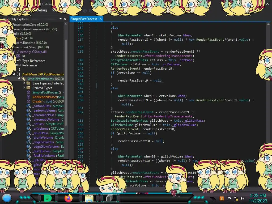Viewport: 272px width, 204px height.
Task: Open File Explorer from the taskbar
Action: [x=89, y=198]
